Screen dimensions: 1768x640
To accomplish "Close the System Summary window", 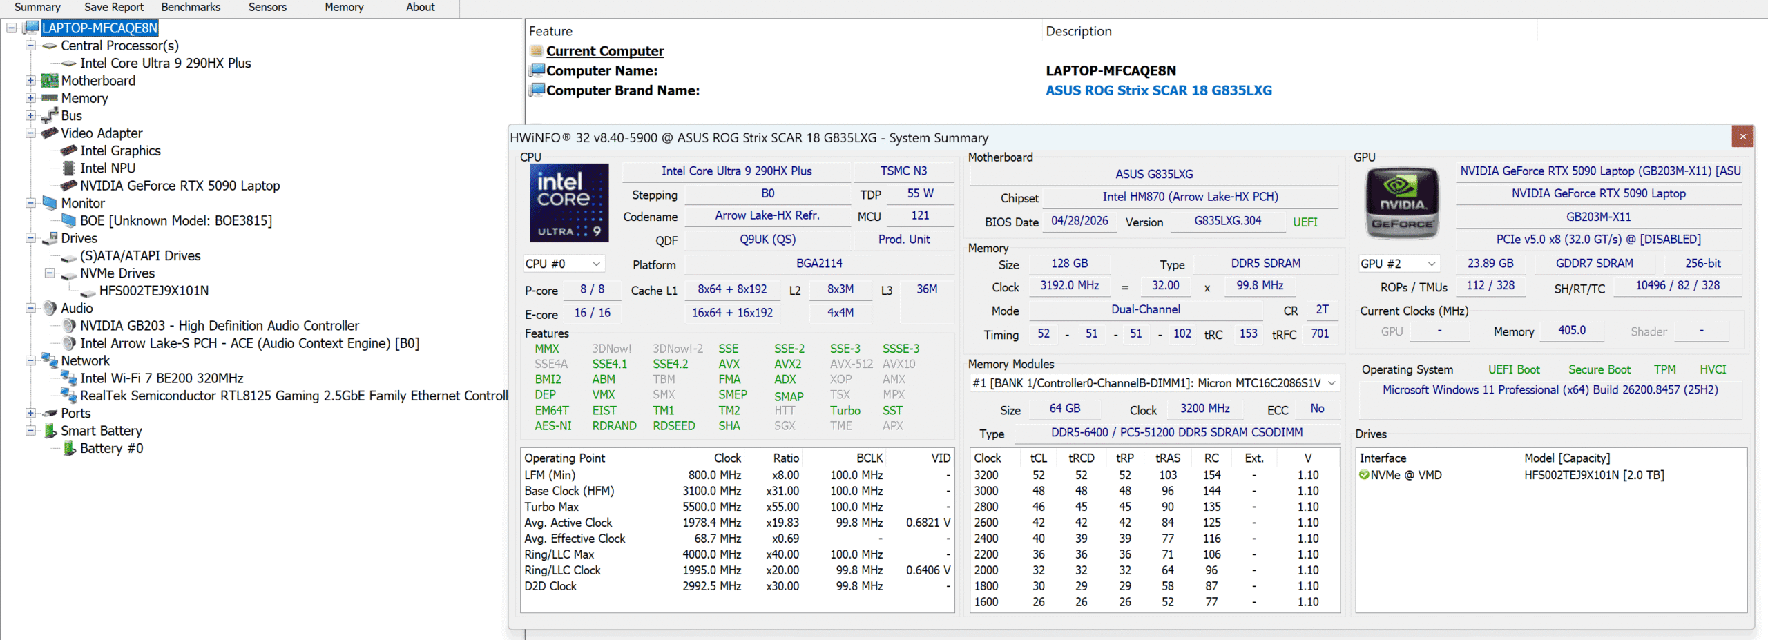I will [x=1742, y=137].
